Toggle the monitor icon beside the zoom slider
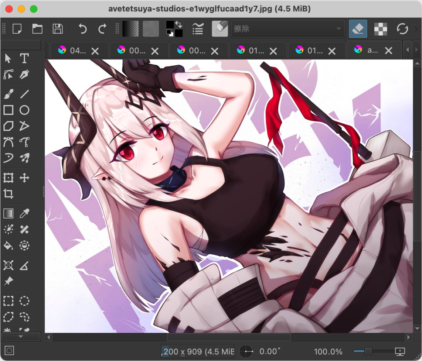 (400, 351)
